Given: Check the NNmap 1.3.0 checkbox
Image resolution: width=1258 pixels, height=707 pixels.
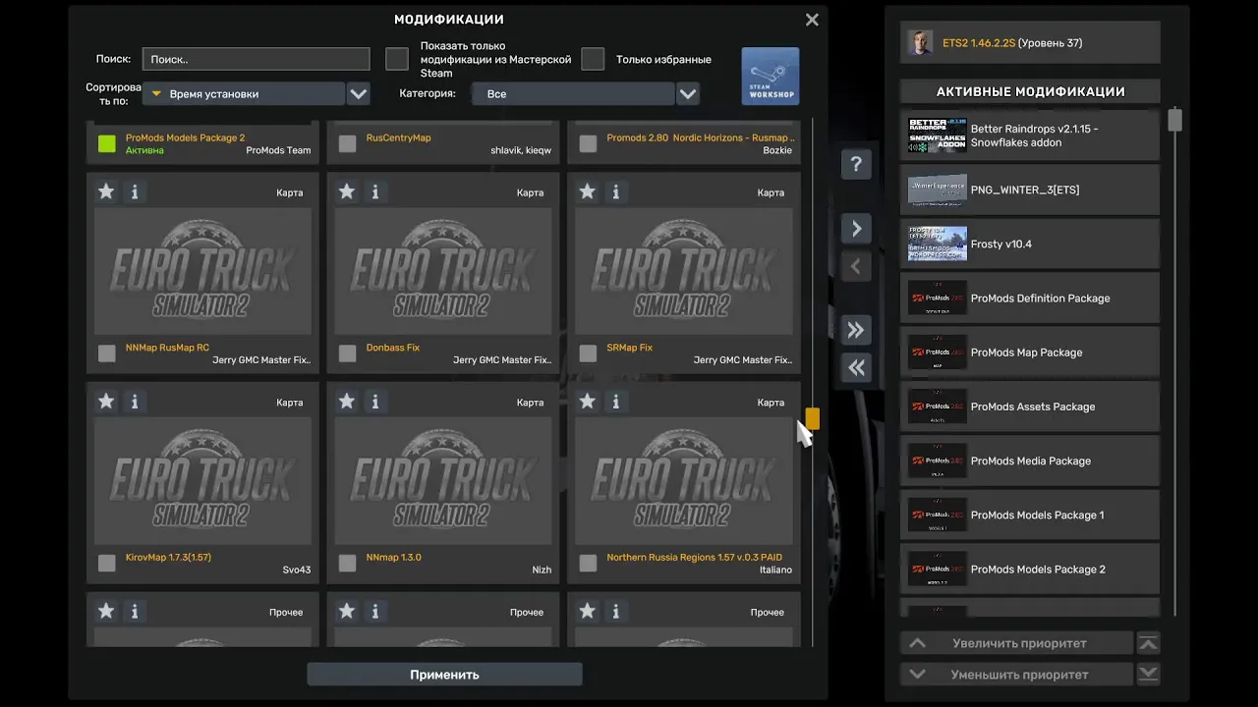Looking at the screenshot, I should click(x=347, y=563).
